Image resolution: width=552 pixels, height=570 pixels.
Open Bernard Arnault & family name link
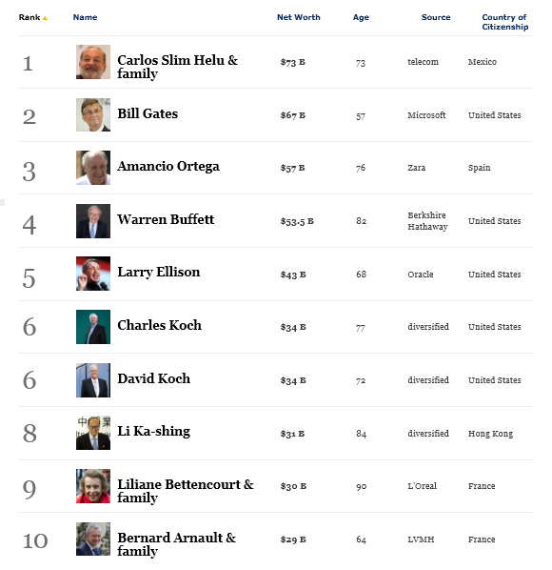click(177, 544)
